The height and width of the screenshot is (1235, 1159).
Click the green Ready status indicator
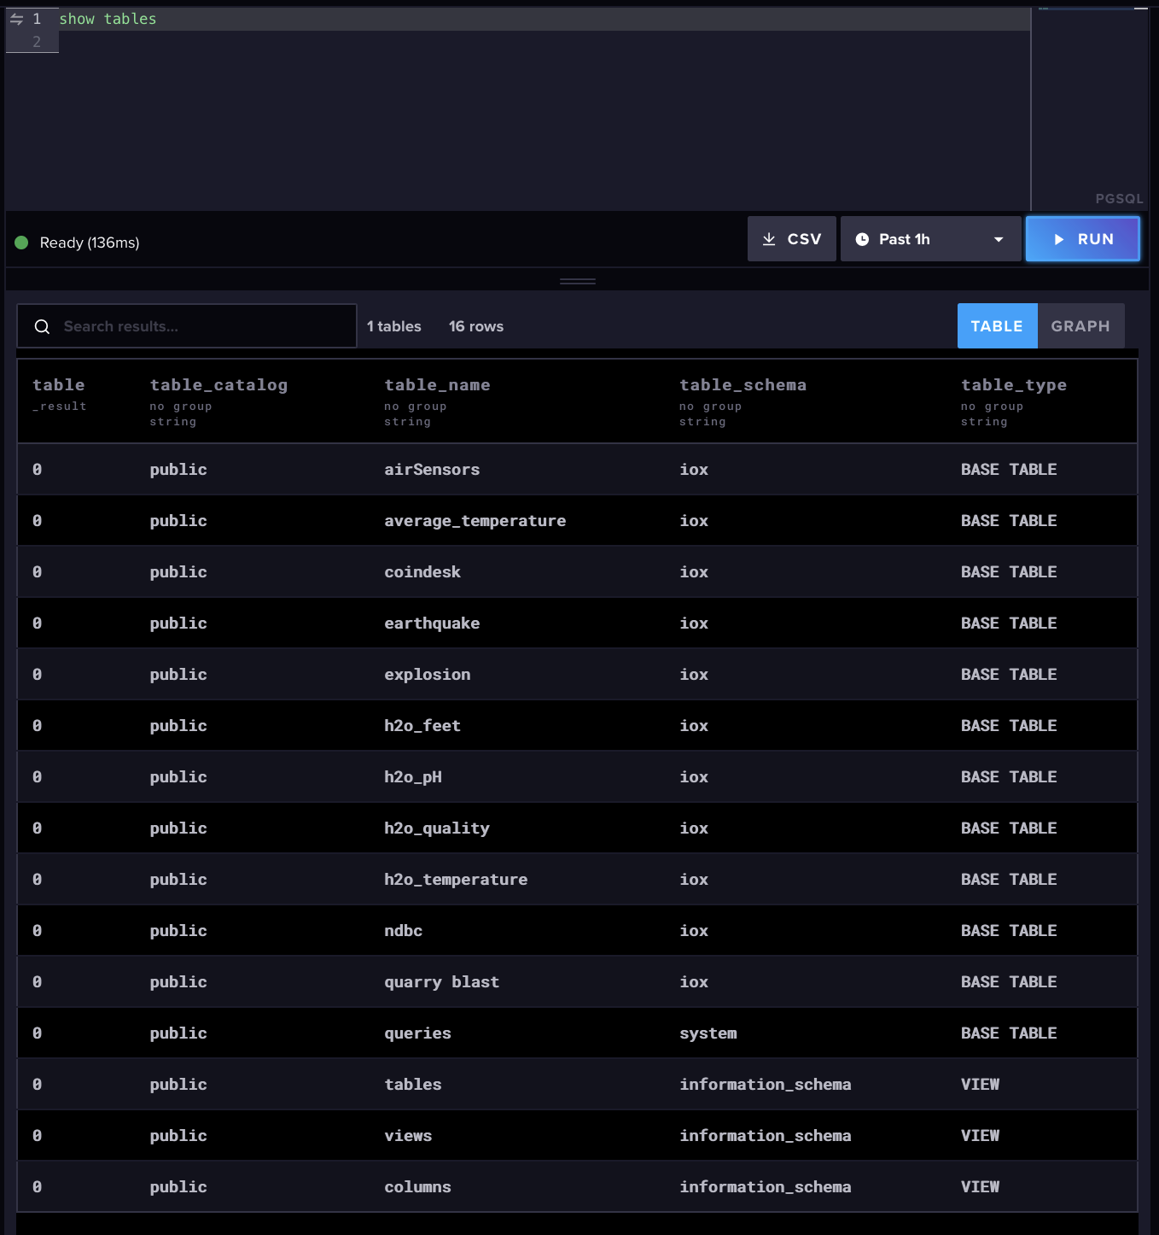pyautogui.click(x=21, y=242)
